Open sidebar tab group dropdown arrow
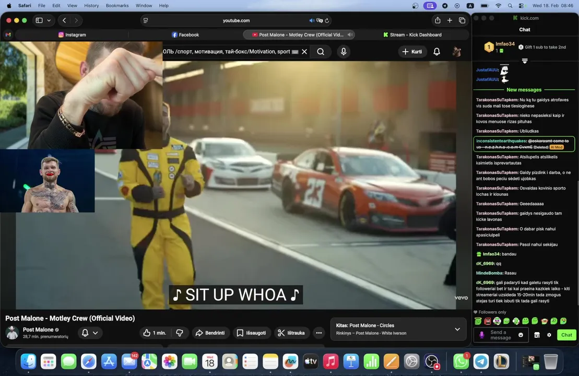The image size is (579, 376). [49, 20]
